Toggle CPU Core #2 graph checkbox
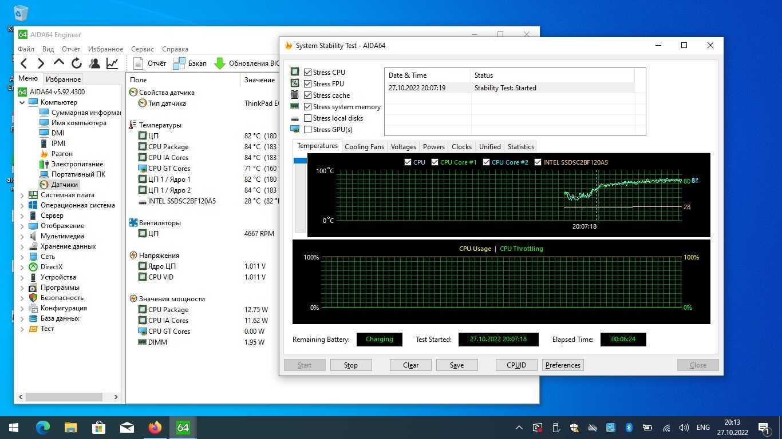The height and width of the screenshot is (439, 782). (486, 162)
